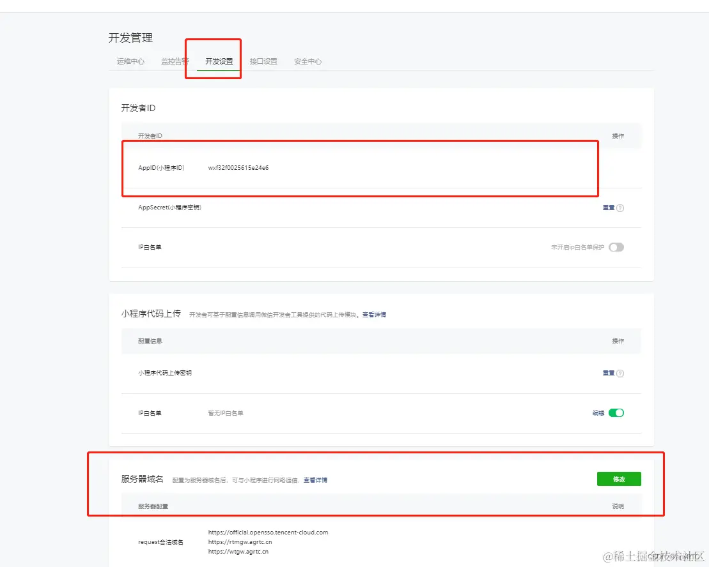Open help icon in 小程序代码上传密钥 row

pyautogui.click(x=620, y=374)
